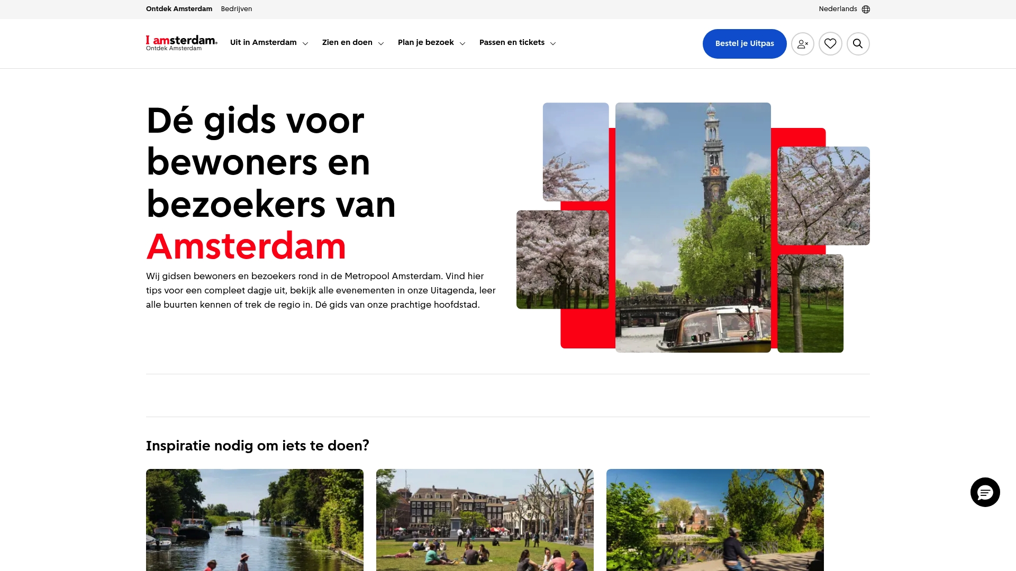
Task: Open the Passen en tickets menu
Action: pyautogui.click(x=518, y=42)
